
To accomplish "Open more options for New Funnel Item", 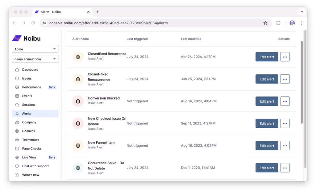I will click(285, 145).
